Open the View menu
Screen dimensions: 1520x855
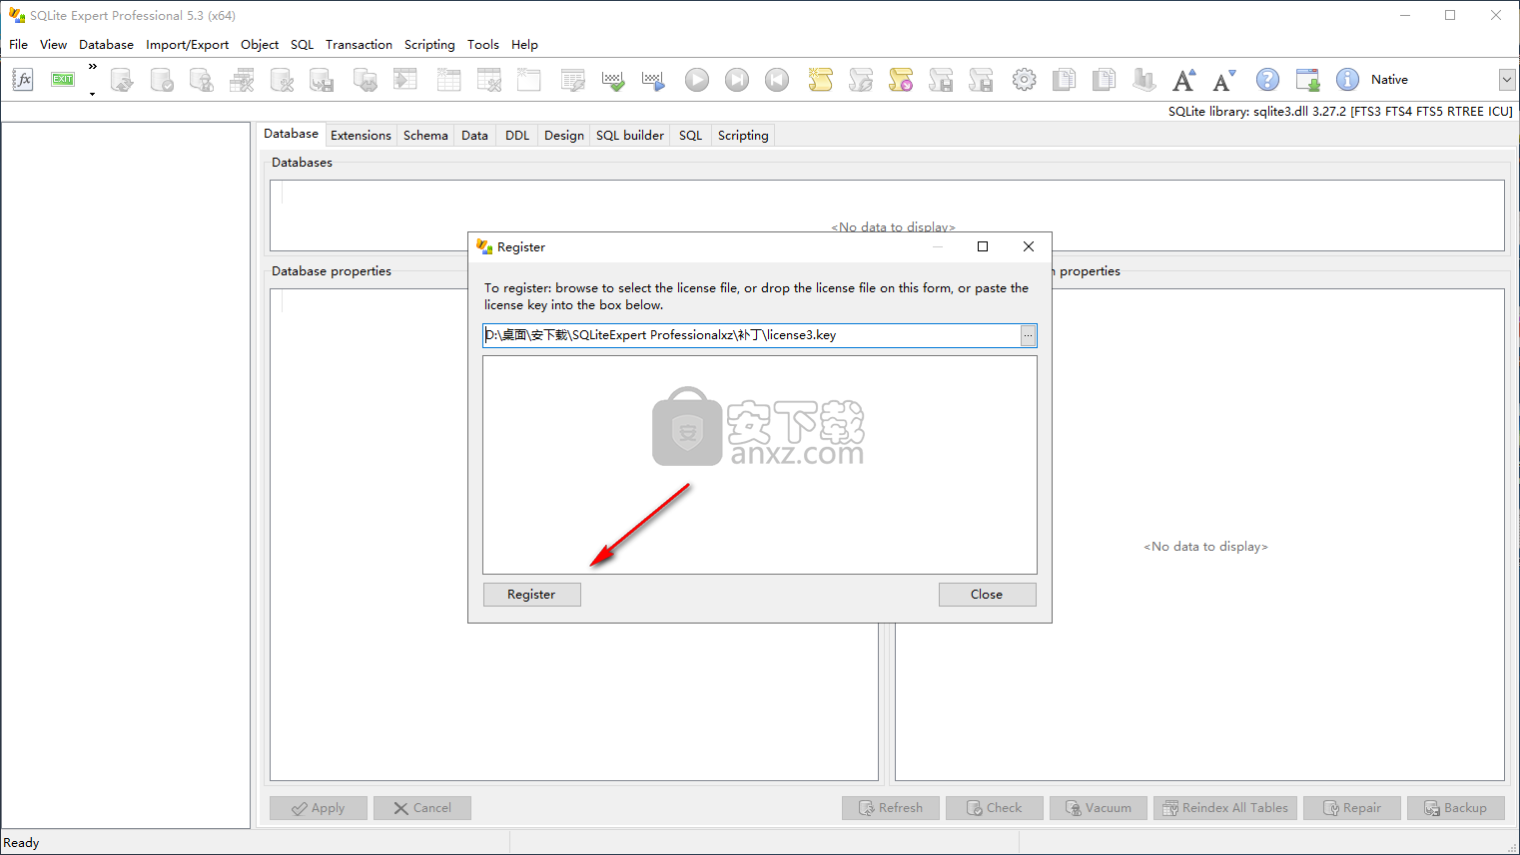(x=54, y=45)
